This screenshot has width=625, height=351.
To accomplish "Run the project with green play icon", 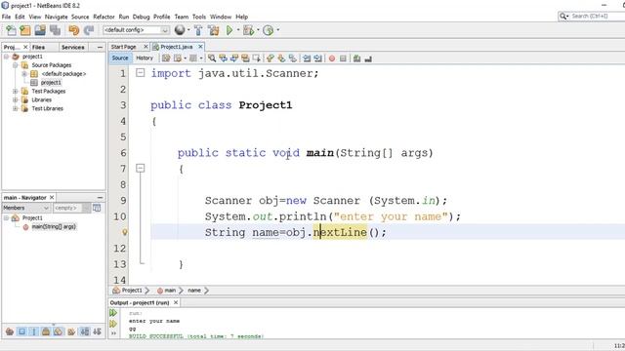I will [229, 30].
